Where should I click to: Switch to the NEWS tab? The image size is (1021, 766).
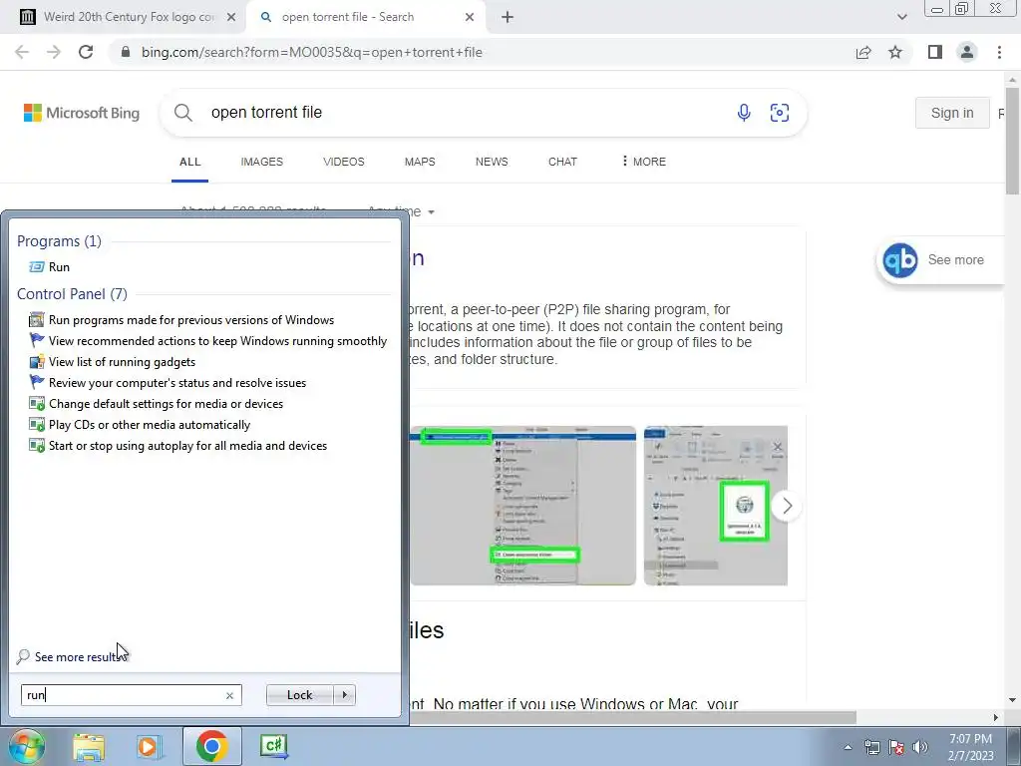click(x=492, y=162)
